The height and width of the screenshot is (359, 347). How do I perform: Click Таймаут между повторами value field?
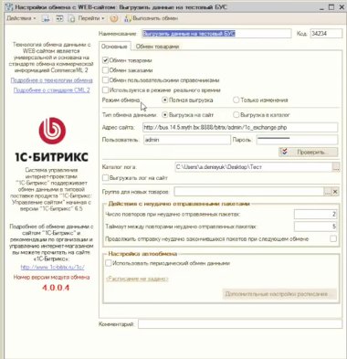pyautogui.click(x=315, y=227)
